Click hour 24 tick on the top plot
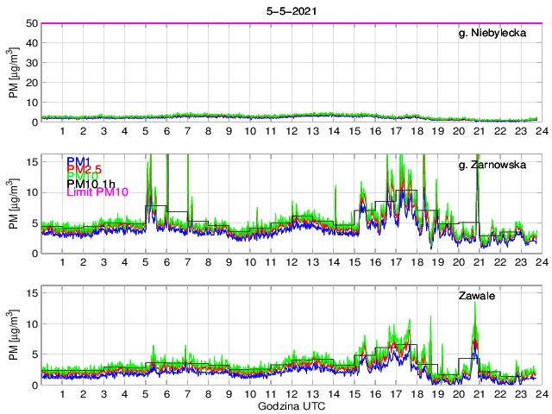The image size is (552, 414). 540,131
